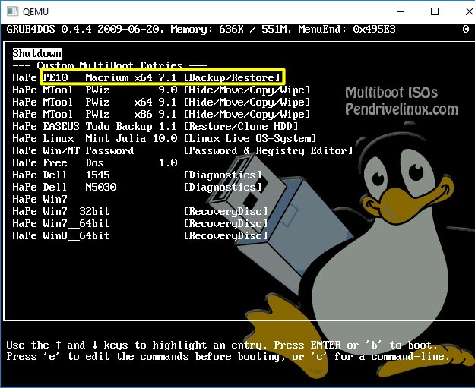
Task: Select HaPe EASEUS Todo Backup 1.1 entry
Action: click(x=155, y=126)
